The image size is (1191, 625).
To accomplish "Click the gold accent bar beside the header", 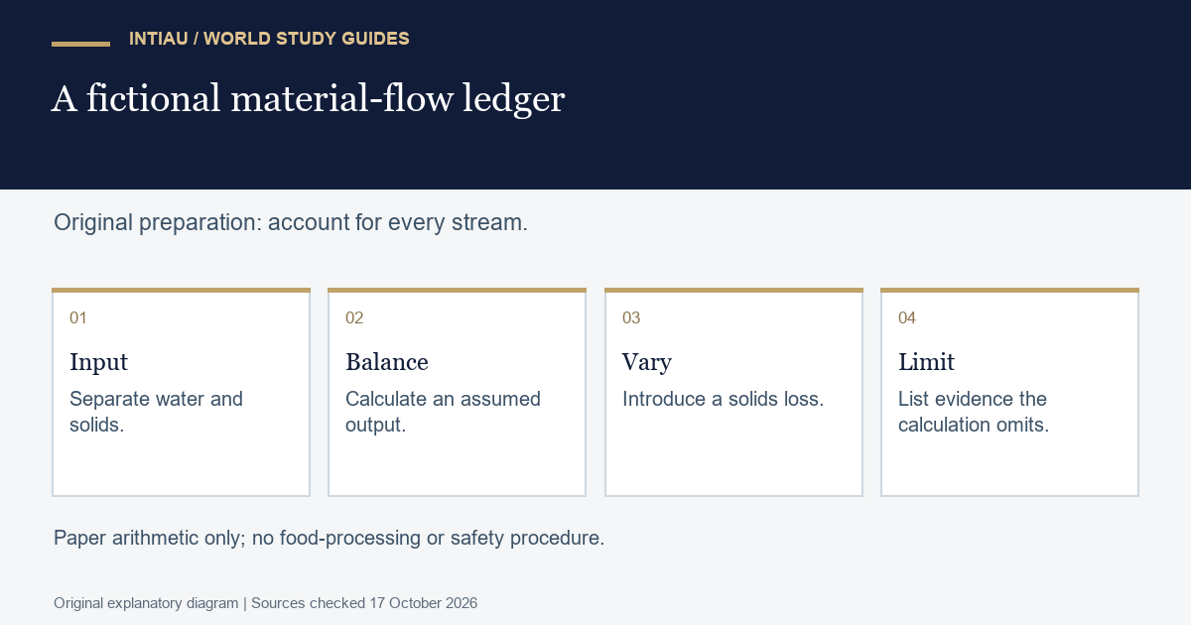I will 80,44.
